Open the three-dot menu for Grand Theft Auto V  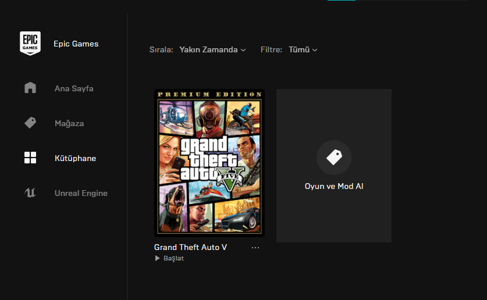pos(255,248)
